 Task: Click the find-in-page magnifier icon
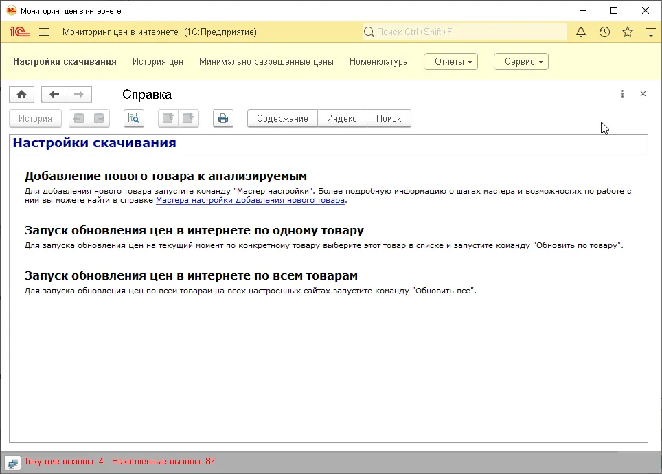[x=134, y=118]
